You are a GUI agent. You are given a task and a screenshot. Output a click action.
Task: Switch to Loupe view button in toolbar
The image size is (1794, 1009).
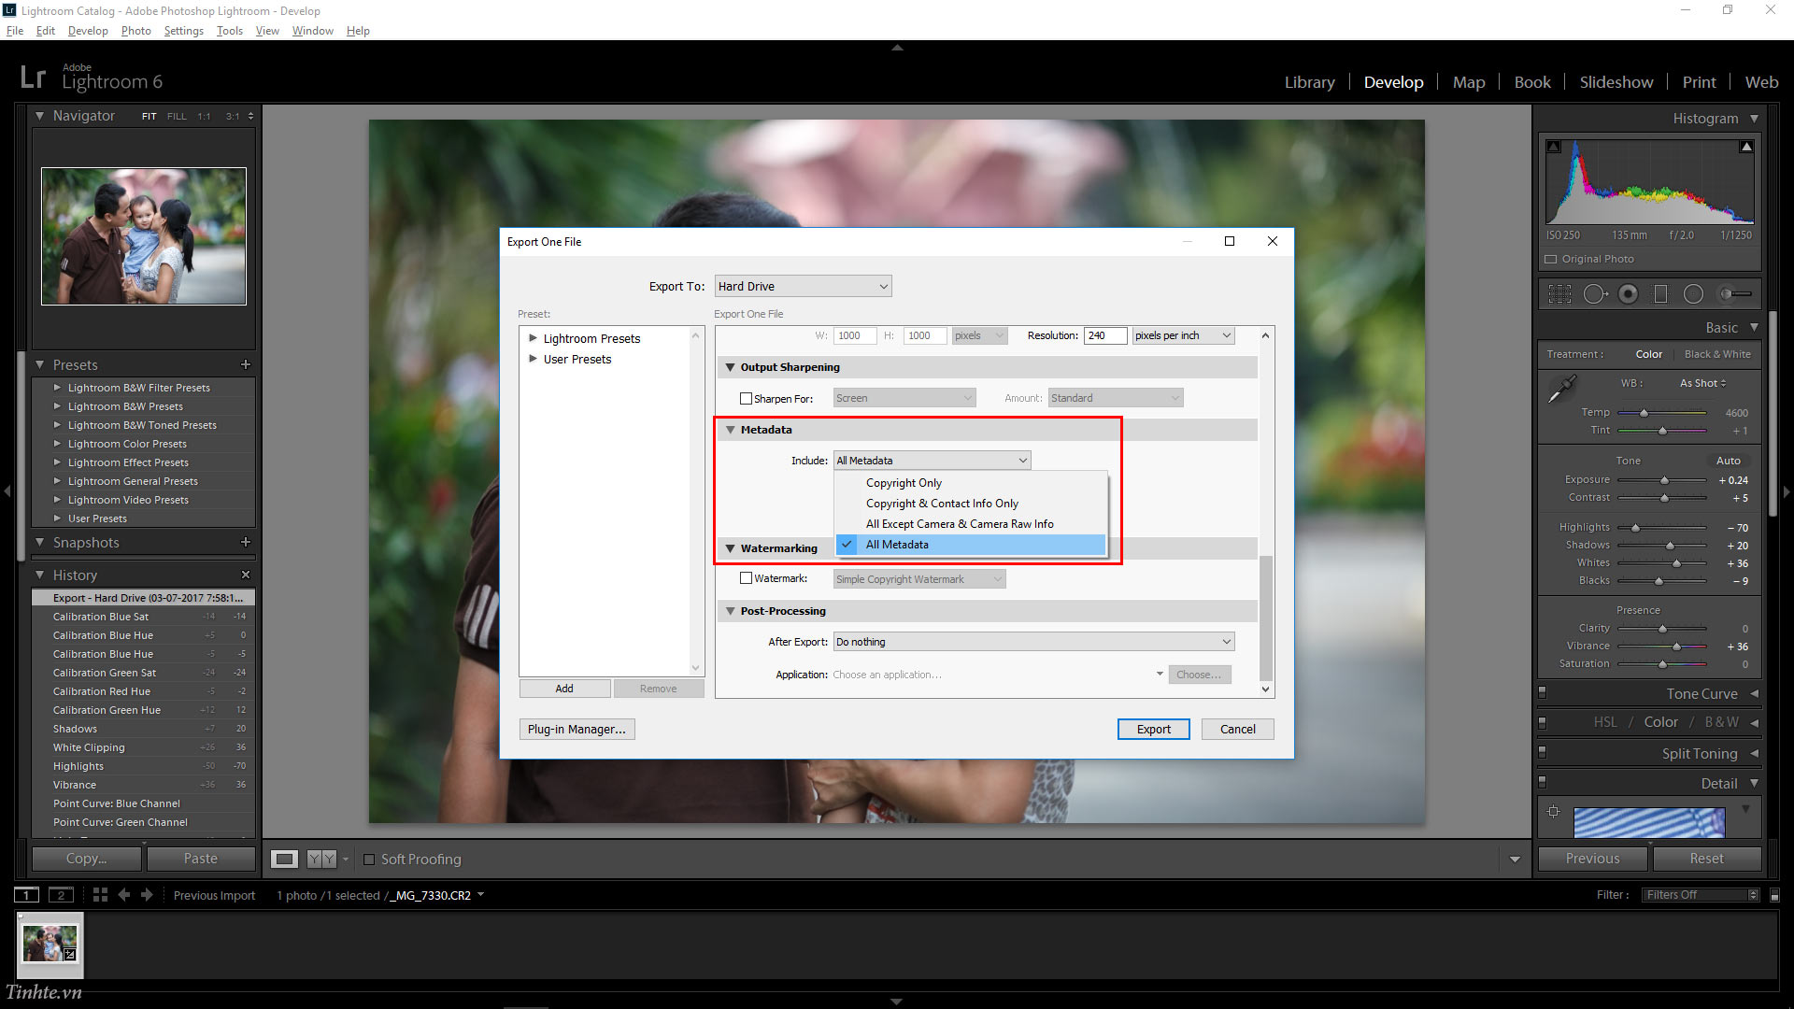pos(285,859)
